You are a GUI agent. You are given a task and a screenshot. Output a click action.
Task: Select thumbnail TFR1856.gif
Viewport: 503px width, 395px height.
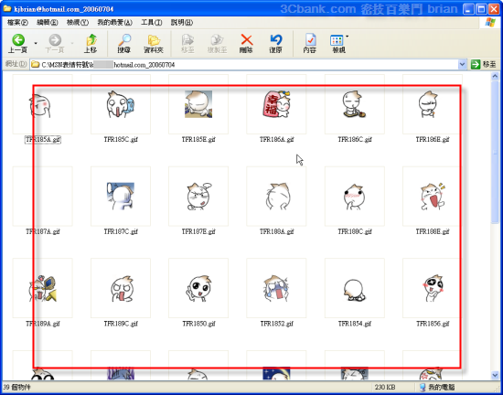click(433, 288)
